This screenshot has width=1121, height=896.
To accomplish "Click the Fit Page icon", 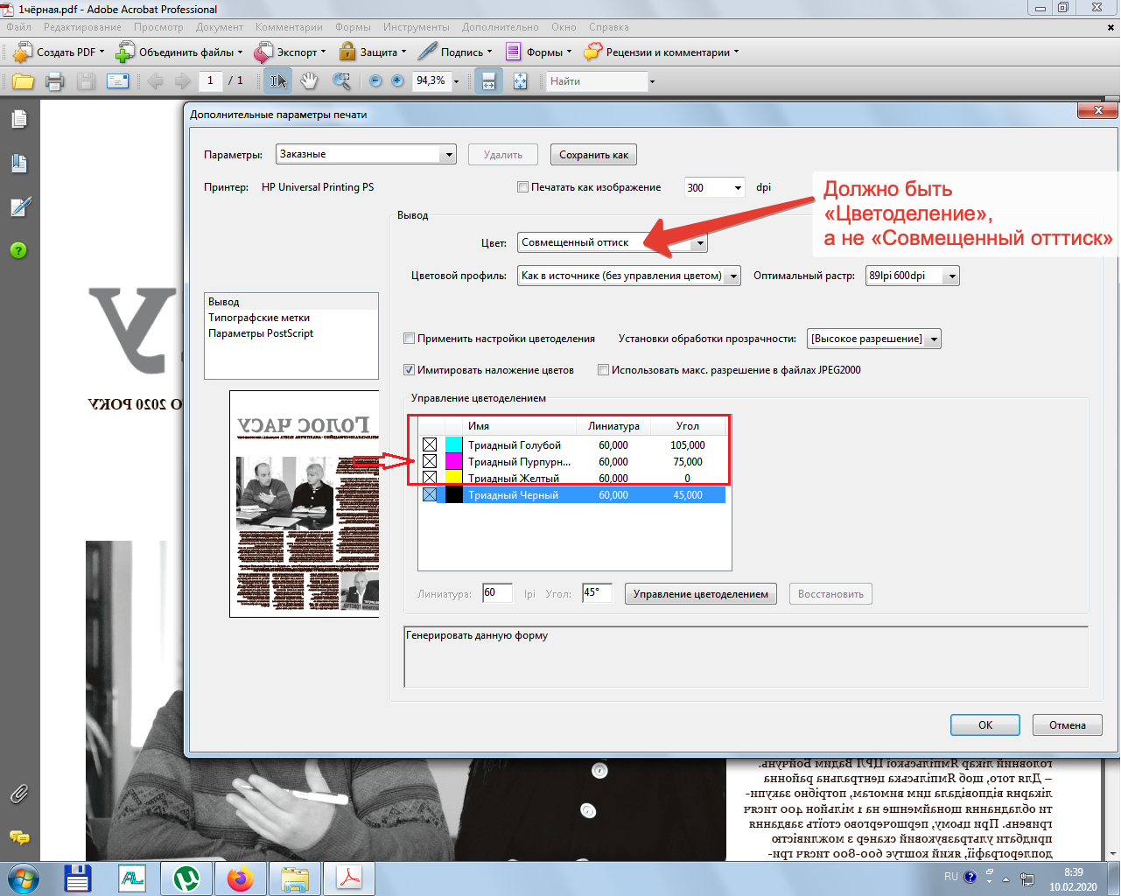I will tap(521, 81).
